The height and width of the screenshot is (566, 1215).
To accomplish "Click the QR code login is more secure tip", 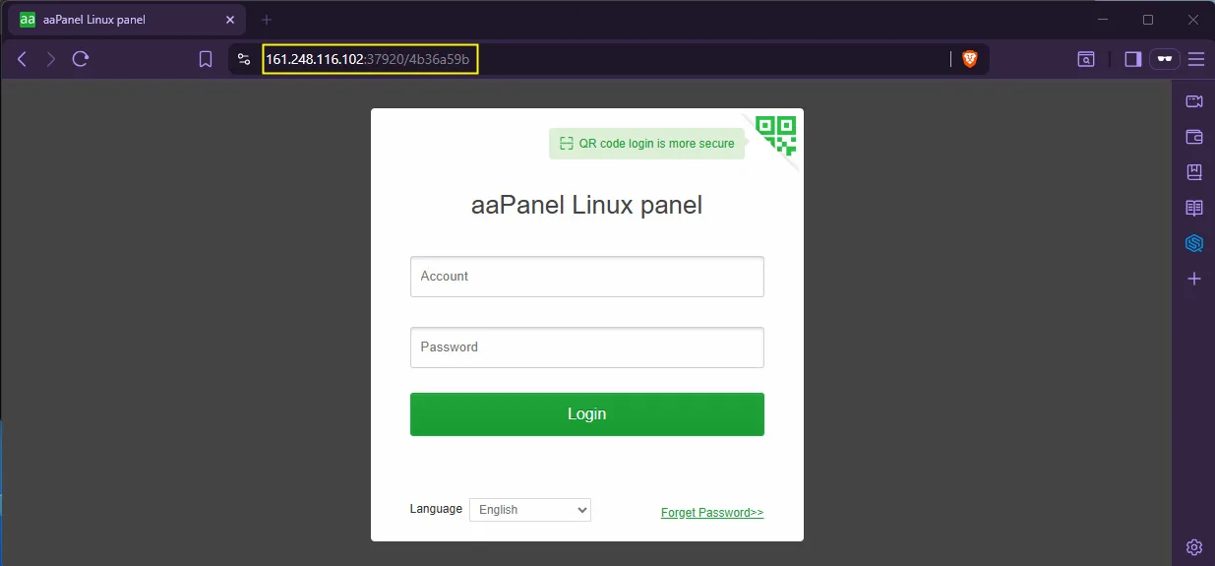I will [647, 144].
